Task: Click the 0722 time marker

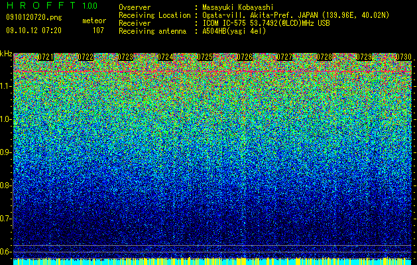Action: [86, 57]
